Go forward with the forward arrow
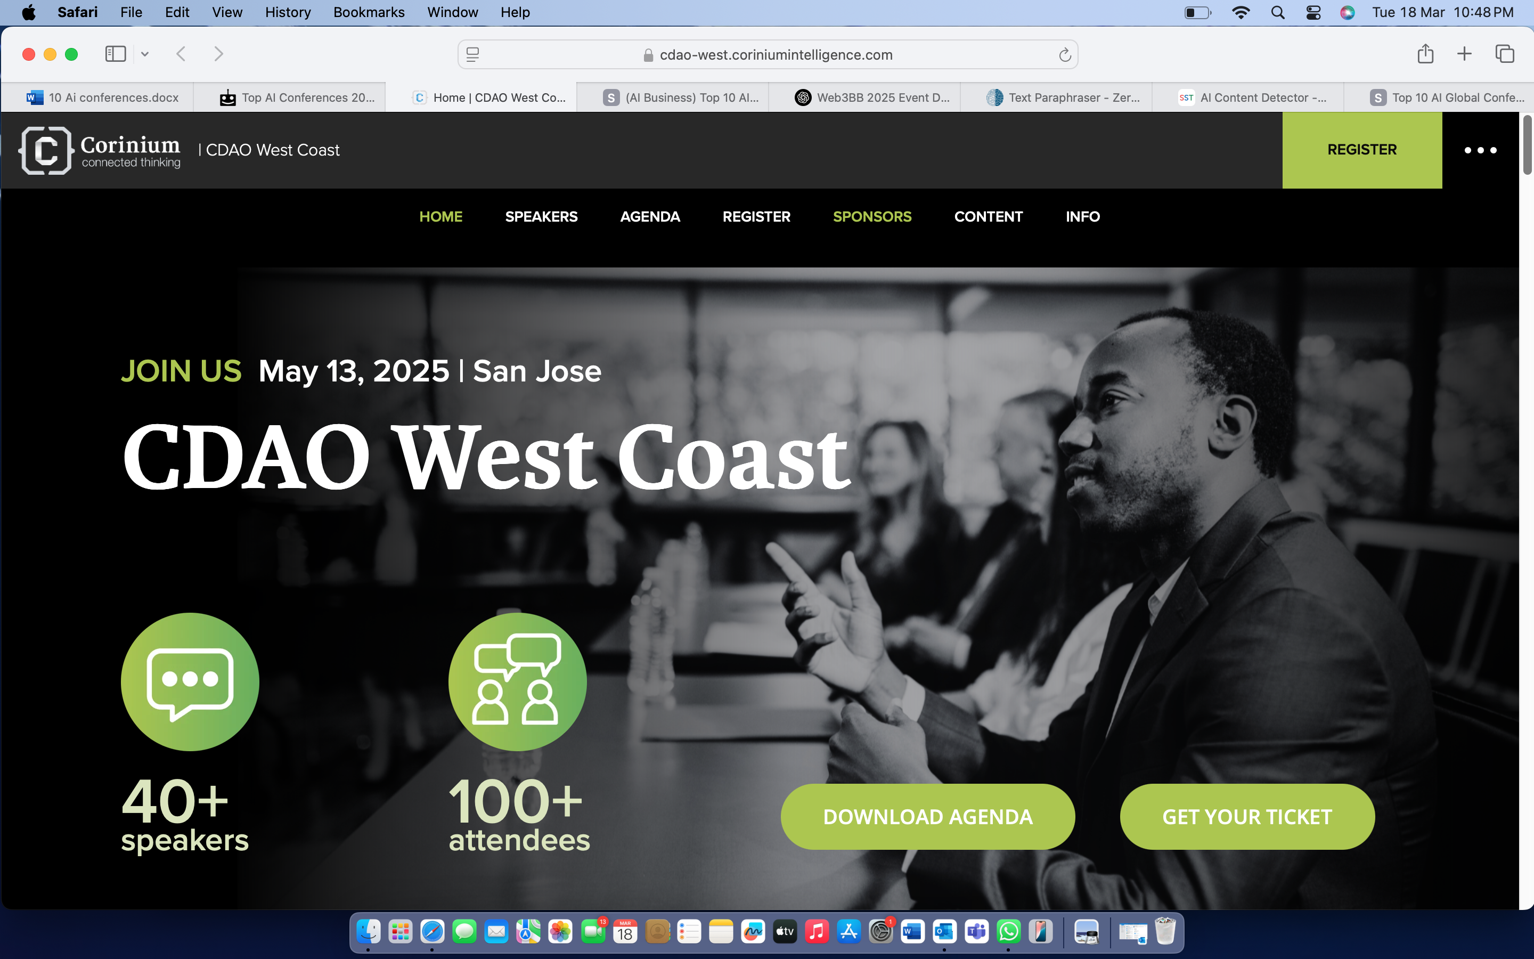Screen dimensions: 1534x959 click(x=219, y=54)
